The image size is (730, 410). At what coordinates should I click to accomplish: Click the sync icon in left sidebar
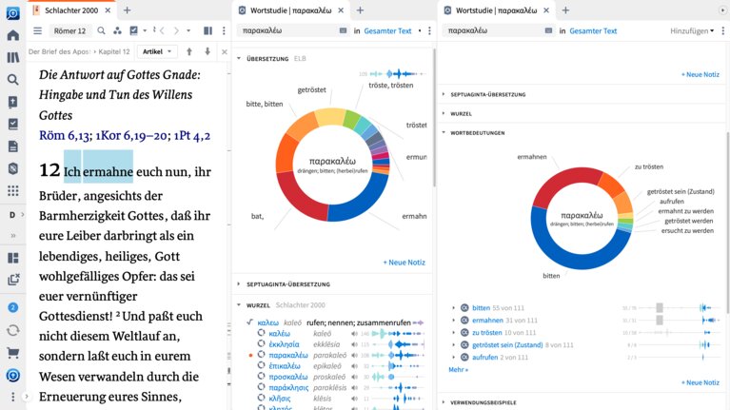(x=13, y=329)
